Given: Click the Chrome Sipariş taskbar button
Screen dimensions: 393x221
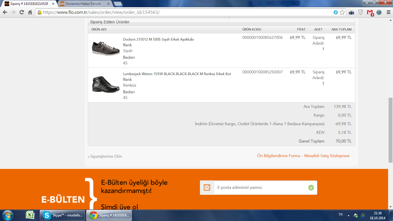Looking at the screenshot, I should point(109,215).
